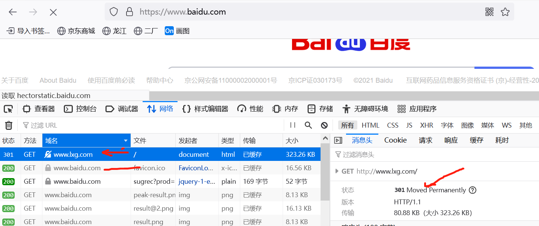Click the browser forward arrow

[33, 12]
